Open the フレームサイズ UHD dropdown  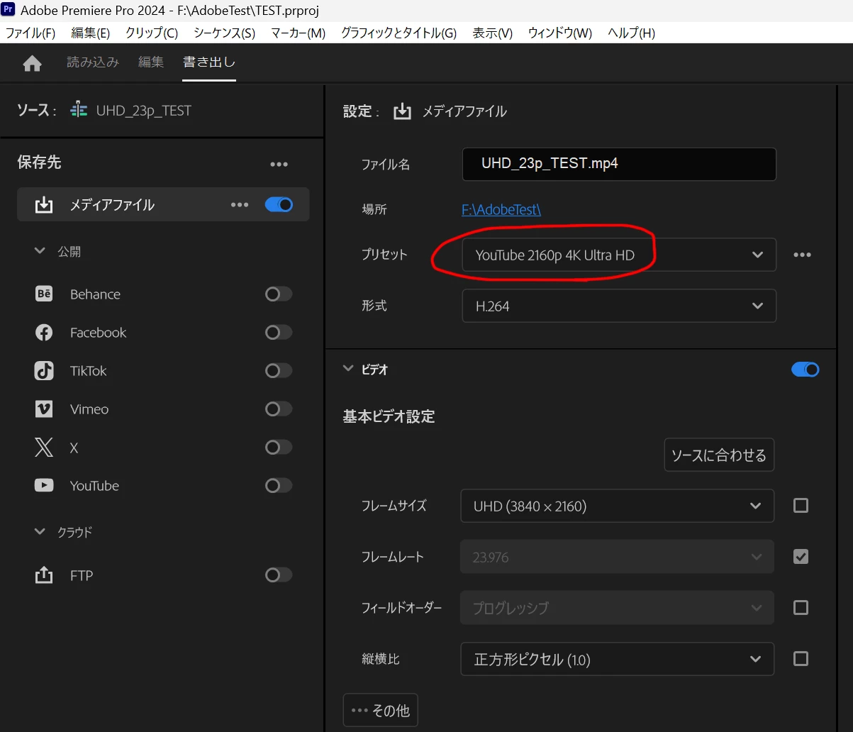click(x=617, y=506)
